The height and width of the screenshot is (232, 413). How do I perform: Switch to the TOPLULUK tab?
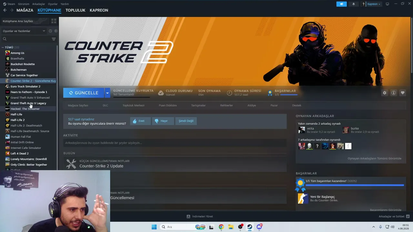pyautogui.click(x=76, y=10)
